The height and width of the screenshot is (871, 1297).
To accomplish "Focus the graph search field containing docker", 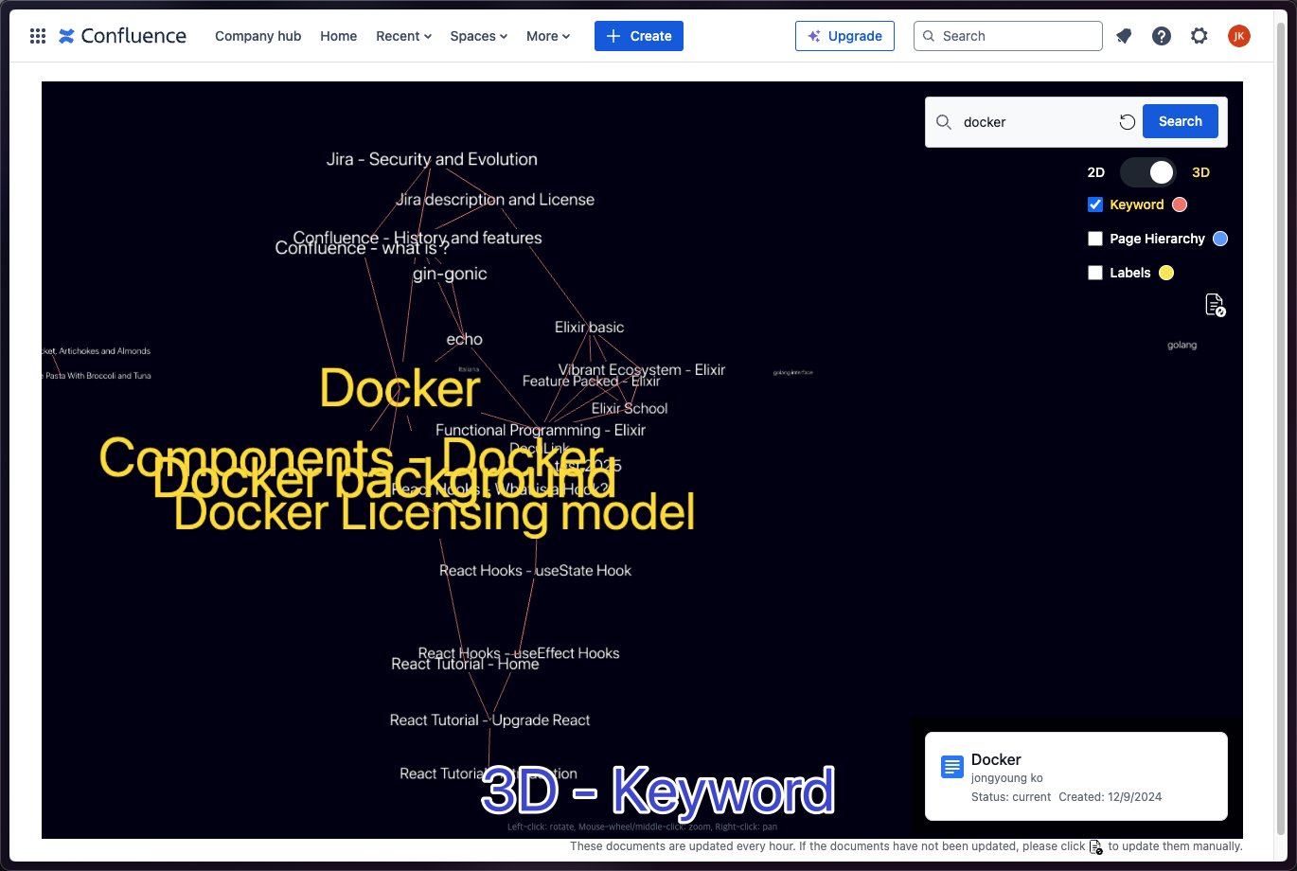I will [x=1035, y=122].
